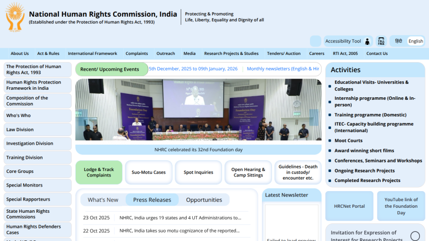Open Complaints menu
429x241 pixels.
[x=137, y=53]
